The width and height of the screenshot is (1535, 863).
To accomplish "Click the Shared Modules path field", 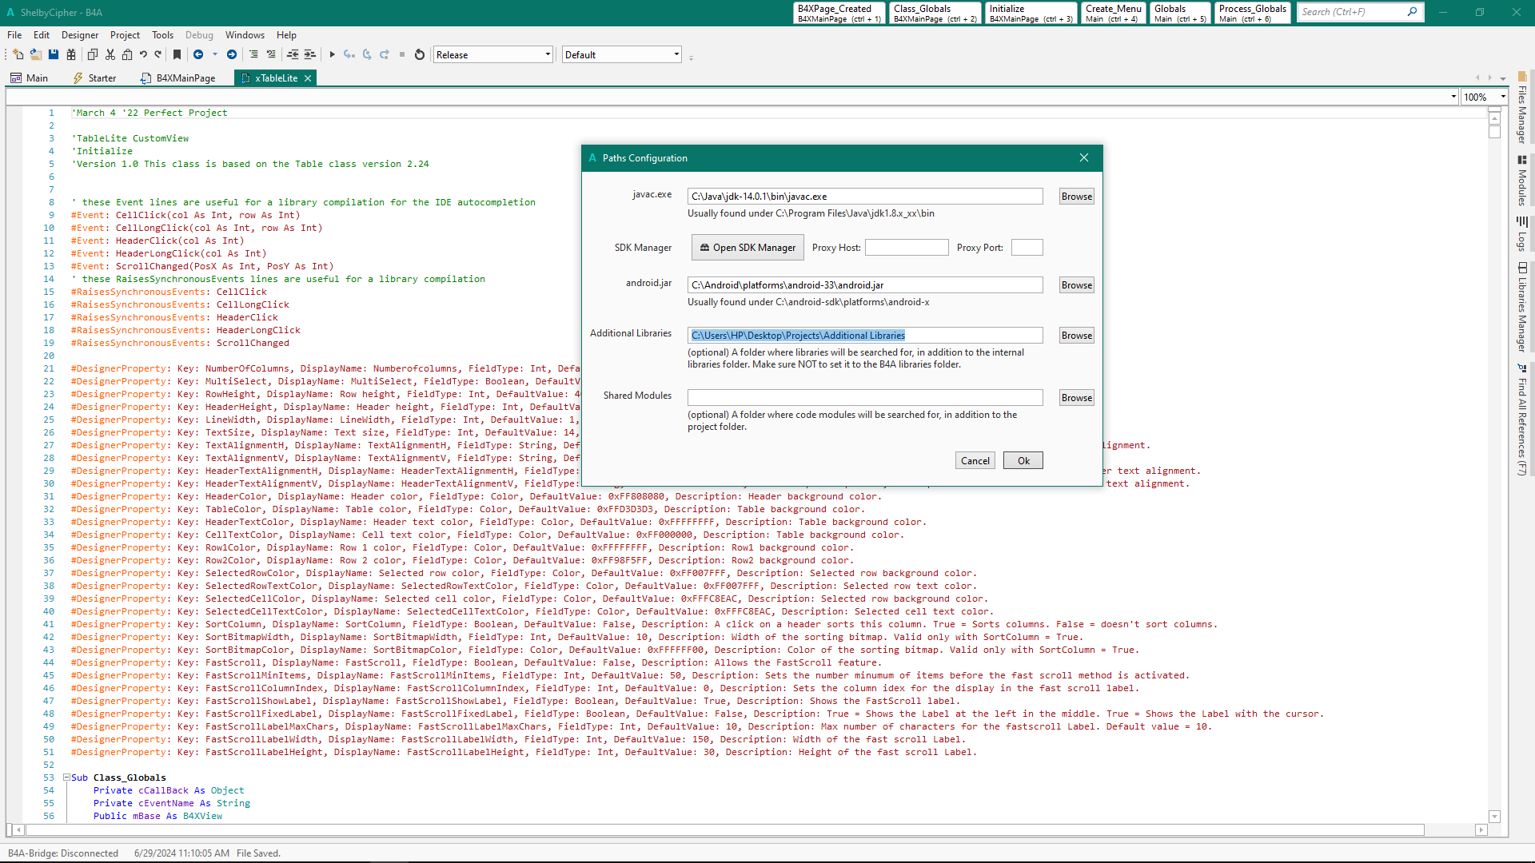I will (865, 398).
